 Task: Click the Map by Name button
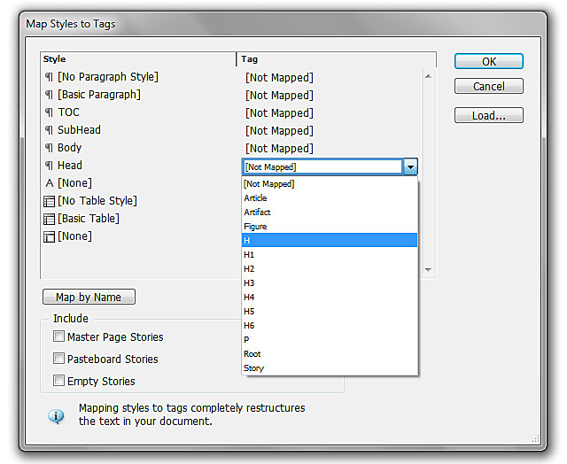tap(89, 297)
